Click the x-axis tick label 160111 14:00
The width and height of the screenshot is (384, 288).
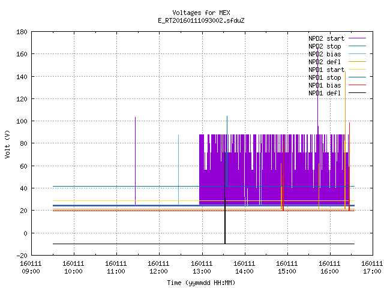pos(244,268)
